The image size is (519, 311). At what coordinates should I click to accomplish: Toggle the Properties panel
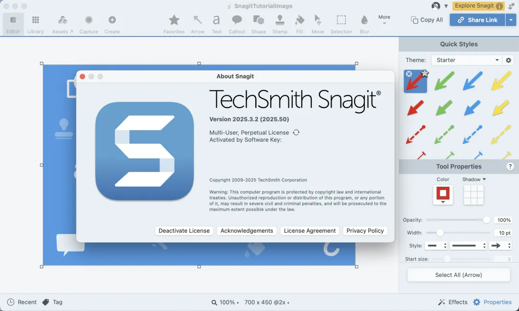pyautogui.click(x=493, y=302)
